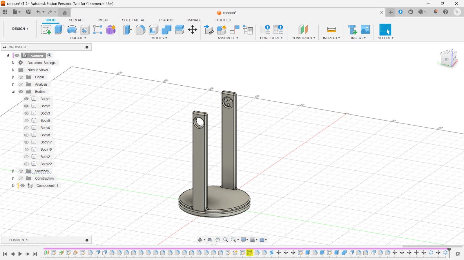This screenshot has width=464, height=260.
Task: Switch to the SURFACE tab
Action: 77,20
